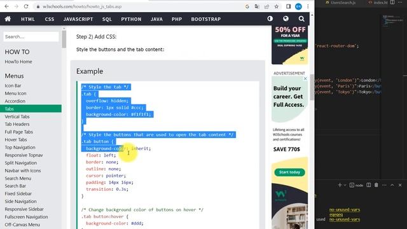Viewport: 407px width, 229px height.
Task: Click the page vertical scrollbar thumb
Action: click(312, 87)
